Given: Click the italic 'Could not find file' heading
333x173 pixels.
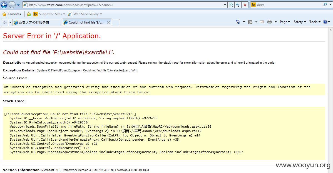Looking at the screenshot, I should pyautogui.click(x=59, y=52).
